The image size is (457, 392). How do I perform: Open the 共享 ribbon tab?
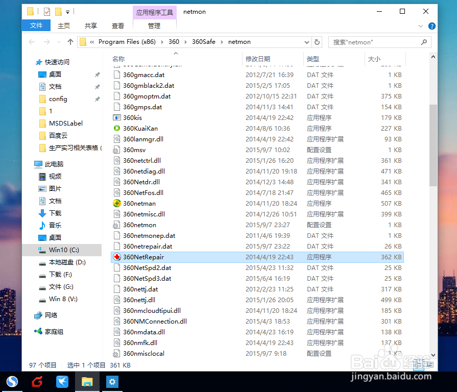91,26
